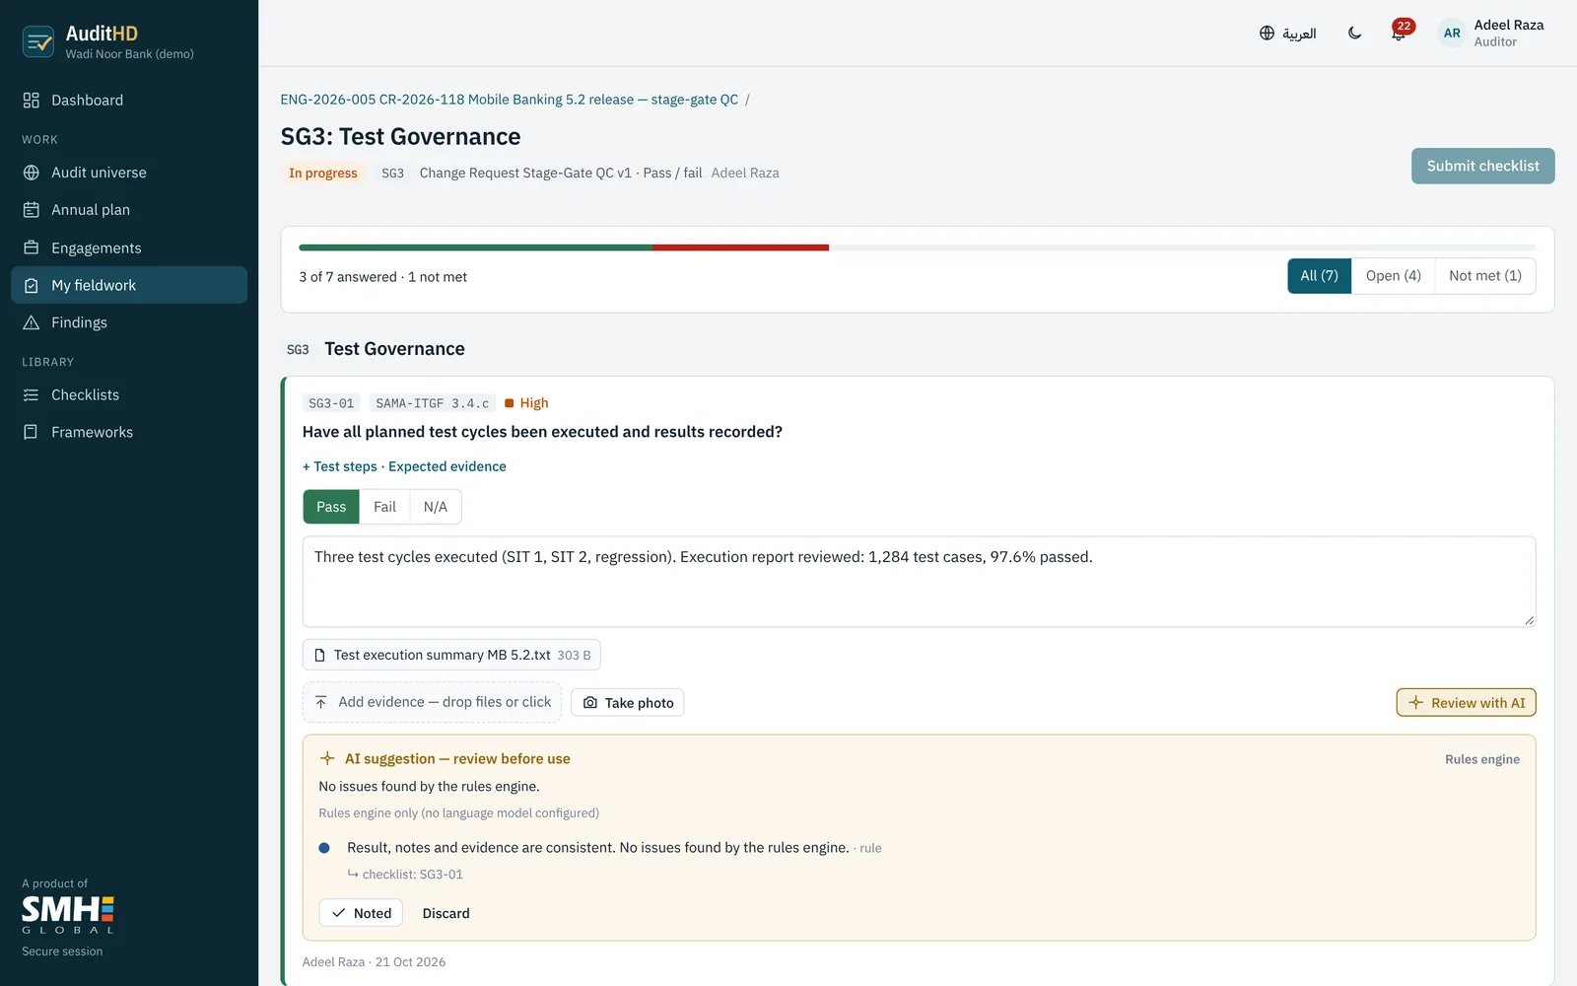Filter to Not met (1) questions

point(1484,276)
